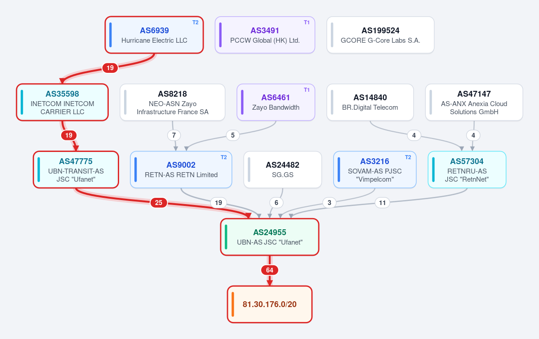
Task: Click the red 25 edge badge
Action: pyautogui.click(x=159, y=203)
